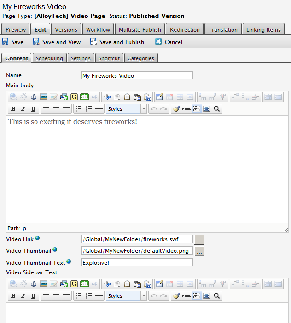Cancel editing the page
The image size is (291, 323).
tap(169, 42)
